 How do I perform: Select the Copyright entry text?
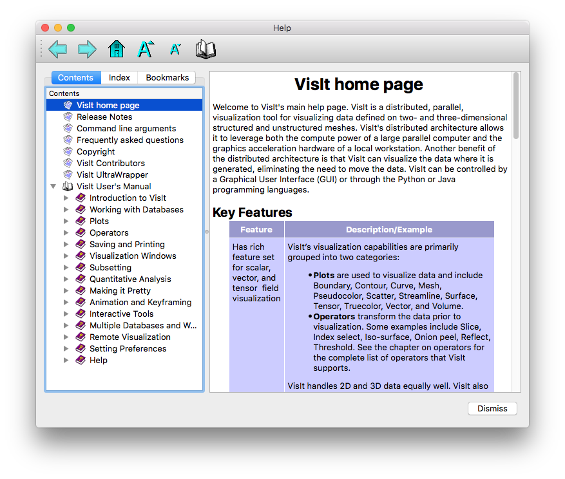click(96, 151)
